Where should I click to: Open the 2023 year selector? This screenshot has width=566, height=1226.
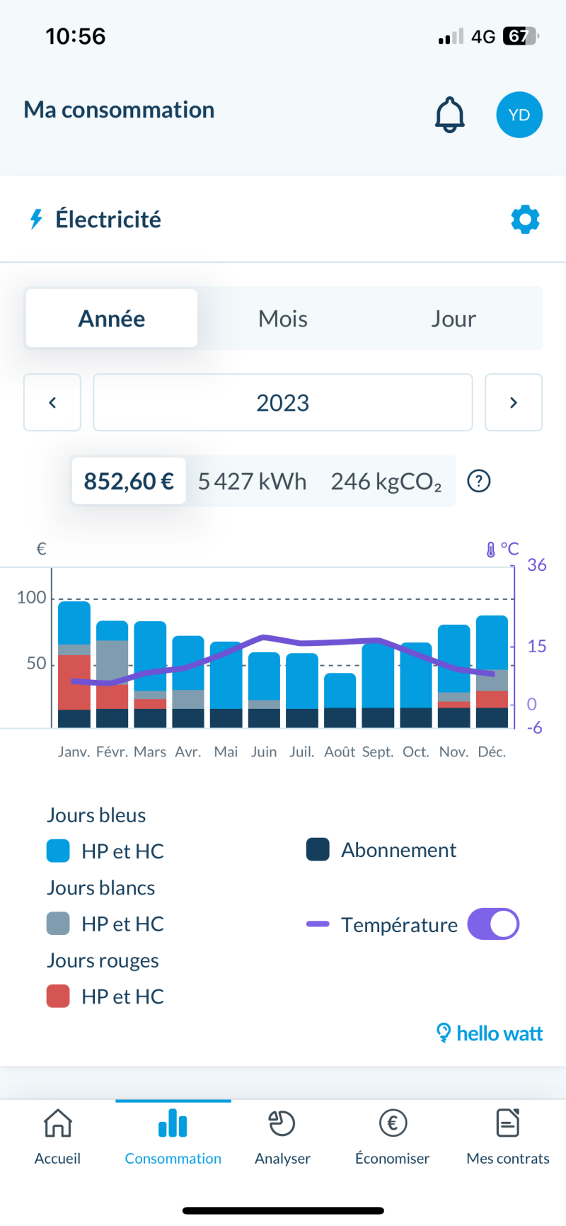click(x=283, y=402)
